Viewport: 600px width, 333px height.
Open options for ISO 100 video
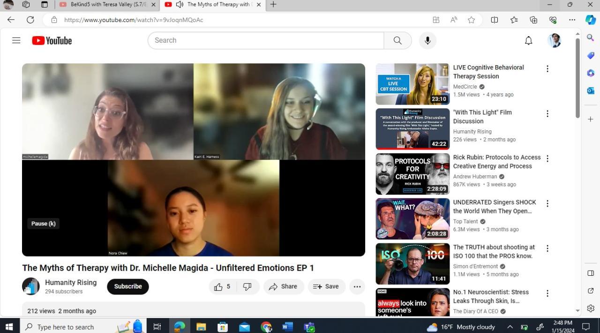547,249
